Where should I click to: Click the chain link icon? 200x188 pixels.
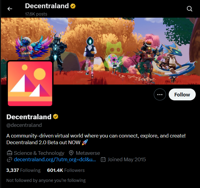pyautogui.click(x=9, y=160)
